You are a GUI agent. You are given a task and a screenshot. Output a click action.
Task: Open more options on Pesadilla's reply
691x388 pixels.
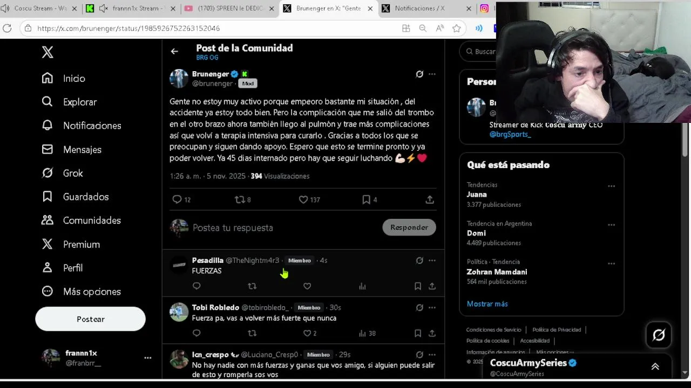(x=432, y=260)
